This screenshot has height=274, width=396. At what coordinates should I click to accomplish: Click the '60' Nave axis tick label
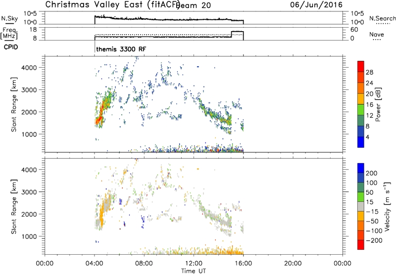pyautogui.click(x=354, y=30)
